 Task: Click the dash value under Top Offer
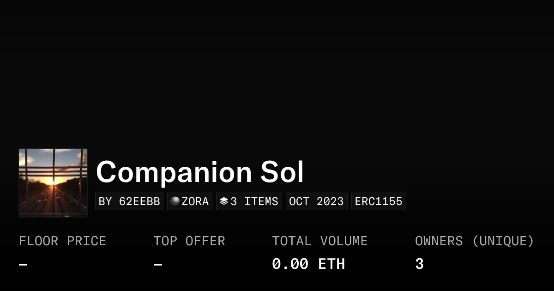coord(158,265)
